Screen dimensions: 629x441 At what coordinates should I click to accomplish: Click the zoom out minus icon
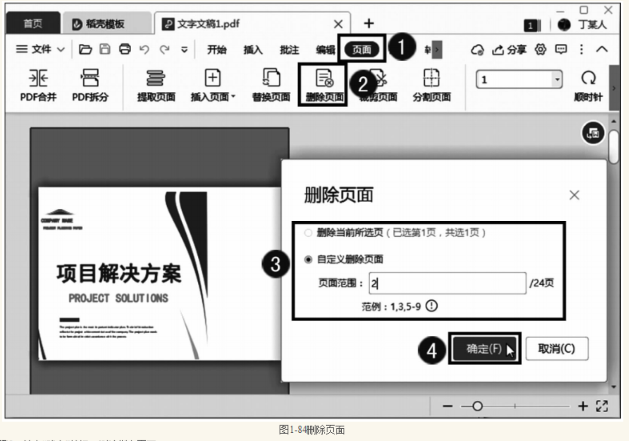[x=448, y=406]
